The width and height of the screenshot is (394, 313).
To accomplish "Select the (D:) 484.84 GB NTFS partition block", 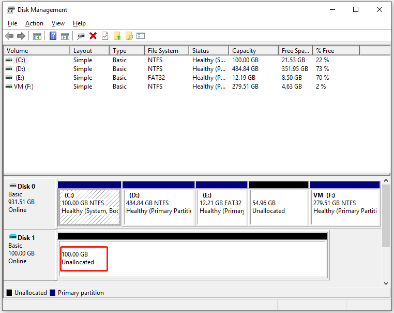I will pos(158,206).
